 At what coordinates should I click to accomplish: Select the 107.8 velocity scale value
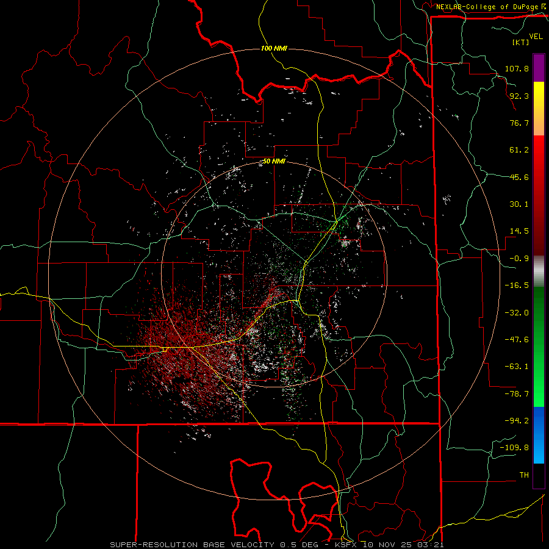point(517,68)
